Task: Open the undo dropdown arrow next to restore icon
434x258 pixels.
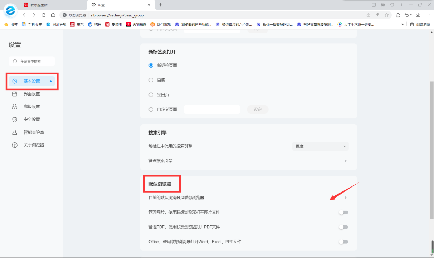Action: click(411, 15)
